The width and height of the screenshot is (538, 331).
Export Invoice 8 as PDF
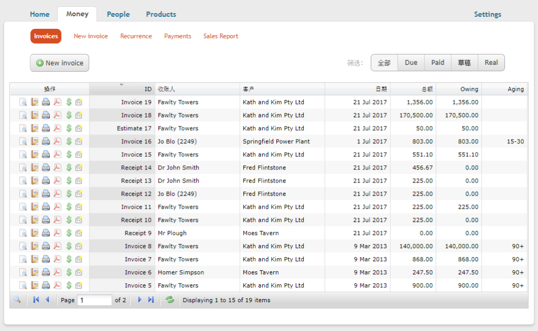[x=57, y=246]
